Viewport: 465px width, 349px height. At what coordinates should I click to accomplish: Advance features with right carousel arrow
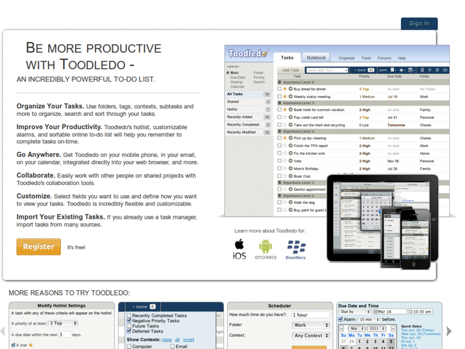click(x=449, y=331)
